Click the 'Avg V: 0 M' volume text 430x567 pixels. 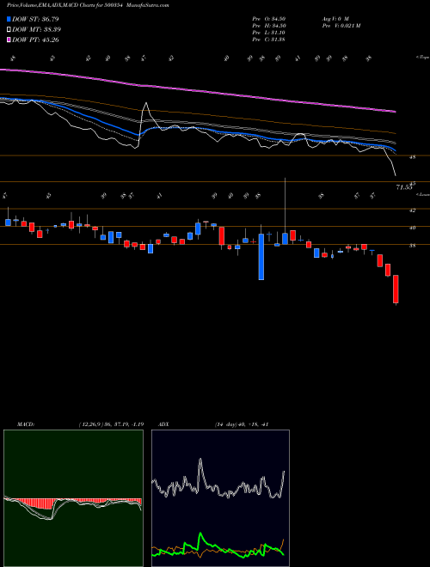coord(335,19)
